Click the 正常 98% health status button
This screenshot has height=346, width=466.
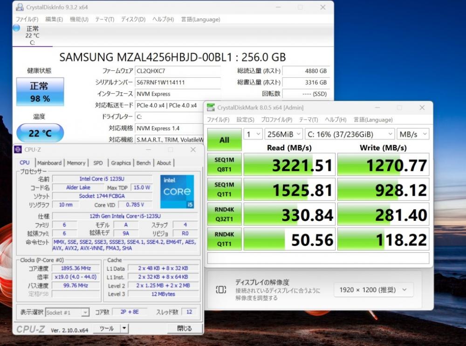click(x=40, y=92)
